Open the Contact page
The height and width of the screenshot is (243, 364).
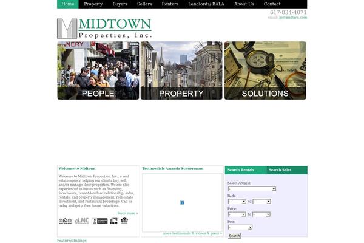[x=272, y=4]
